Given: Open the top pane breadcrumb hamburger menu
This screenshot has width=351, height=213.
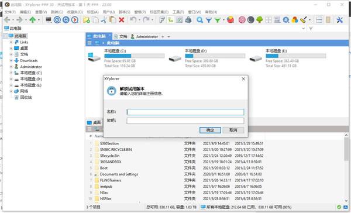Looking at the screenshot, I should click(x=90, y=43).
